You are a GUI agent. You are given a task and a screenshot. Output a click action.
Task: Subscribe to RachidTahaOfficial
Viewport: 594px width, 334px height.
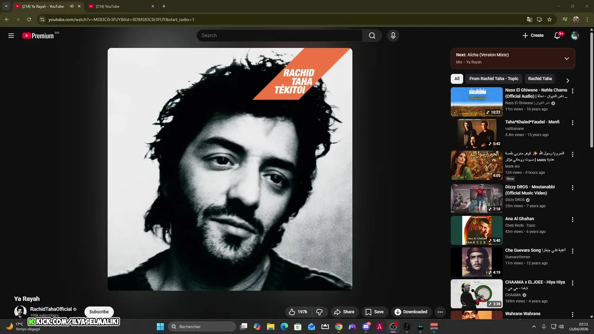(99, 312)
